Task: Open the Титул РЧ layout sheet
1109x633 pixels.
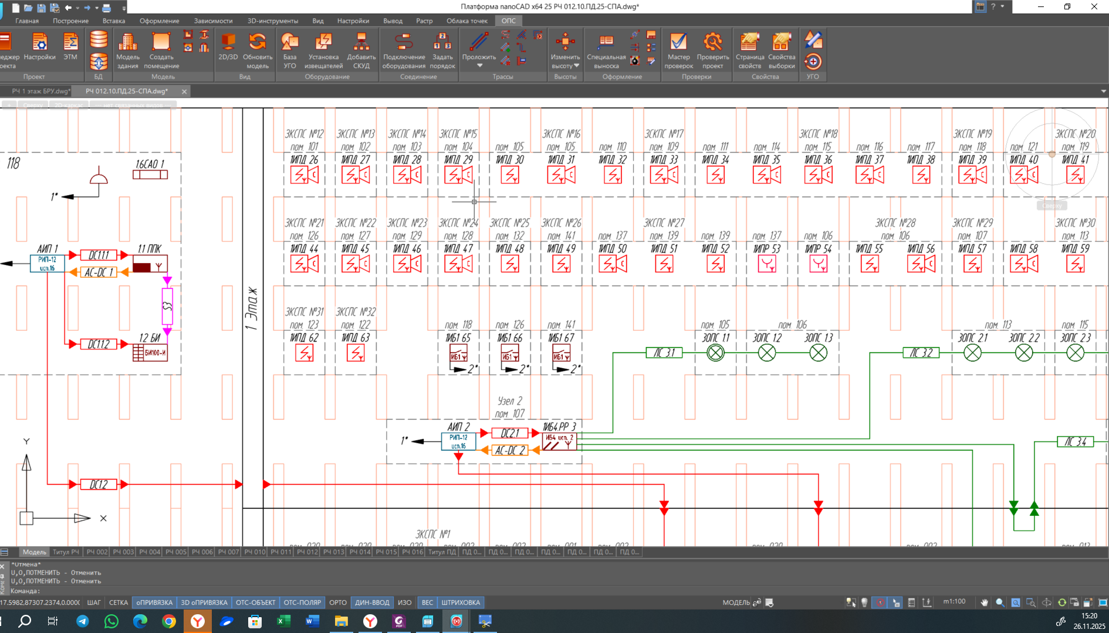Action: [x=66, y=552]
